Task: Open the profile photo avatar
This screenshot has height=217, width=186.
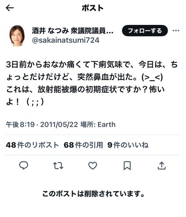Action: click(17, 35)
